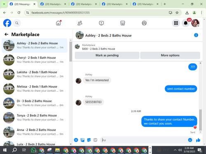
Task: Go to Home feed icon
Action: point(59,23)
